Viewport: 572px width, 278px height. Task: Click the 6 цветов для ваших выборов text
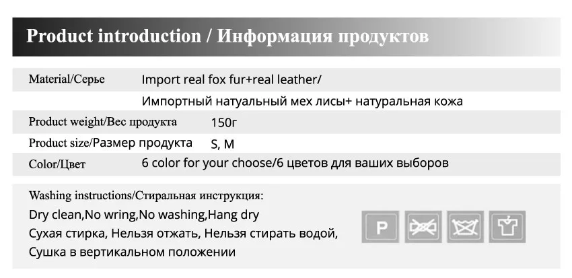(363, 163)
